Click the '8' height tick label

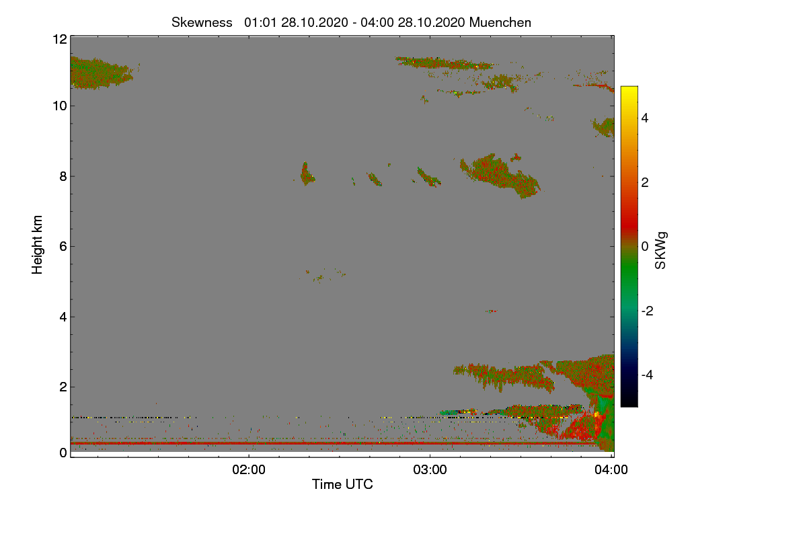coord(63,176)
